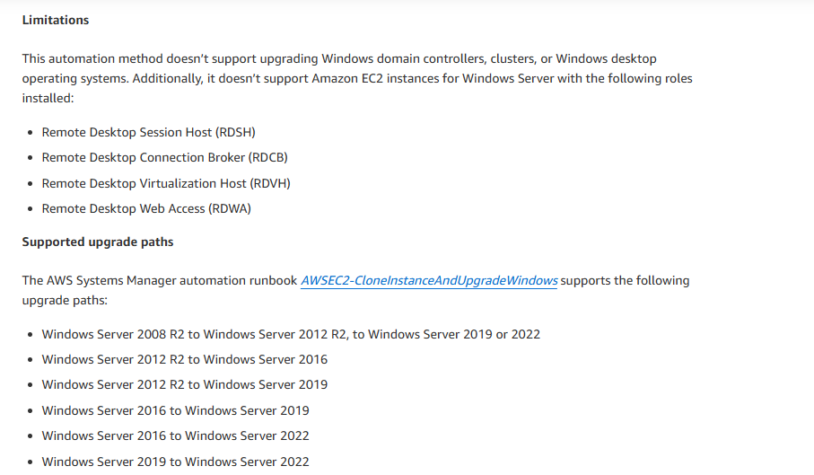This screenshot has height=475, width=814.
Task: Select the Remote Desktop Web Access (RDWA) item
Action: pos(146,208)
